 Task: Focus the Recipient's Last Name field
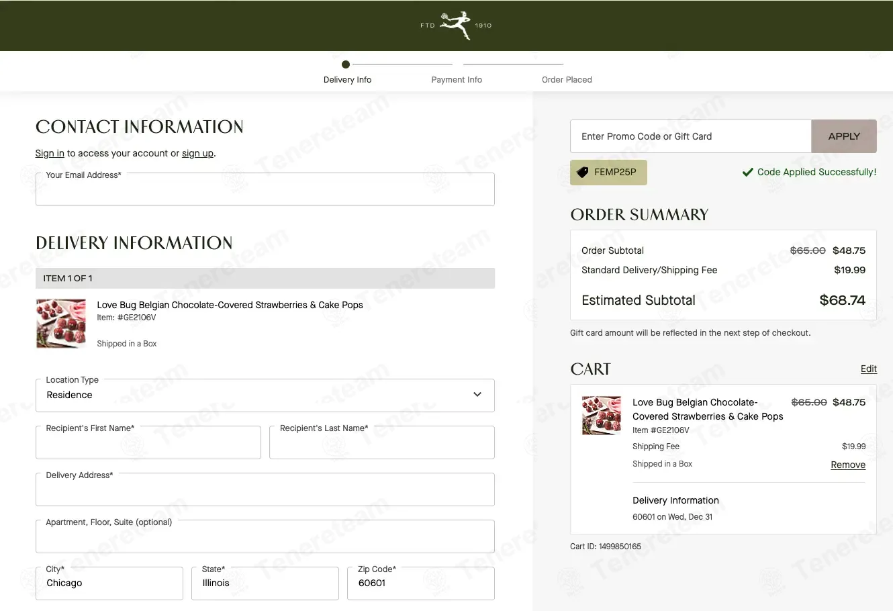tap(381, 444)
